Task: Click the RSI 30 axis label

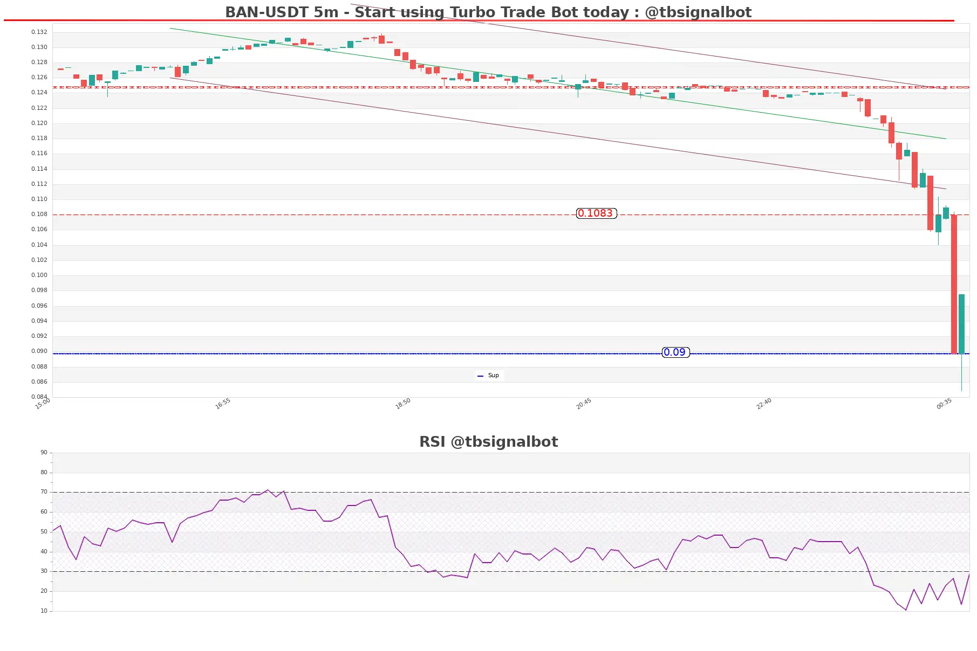Action: point(44,571)
